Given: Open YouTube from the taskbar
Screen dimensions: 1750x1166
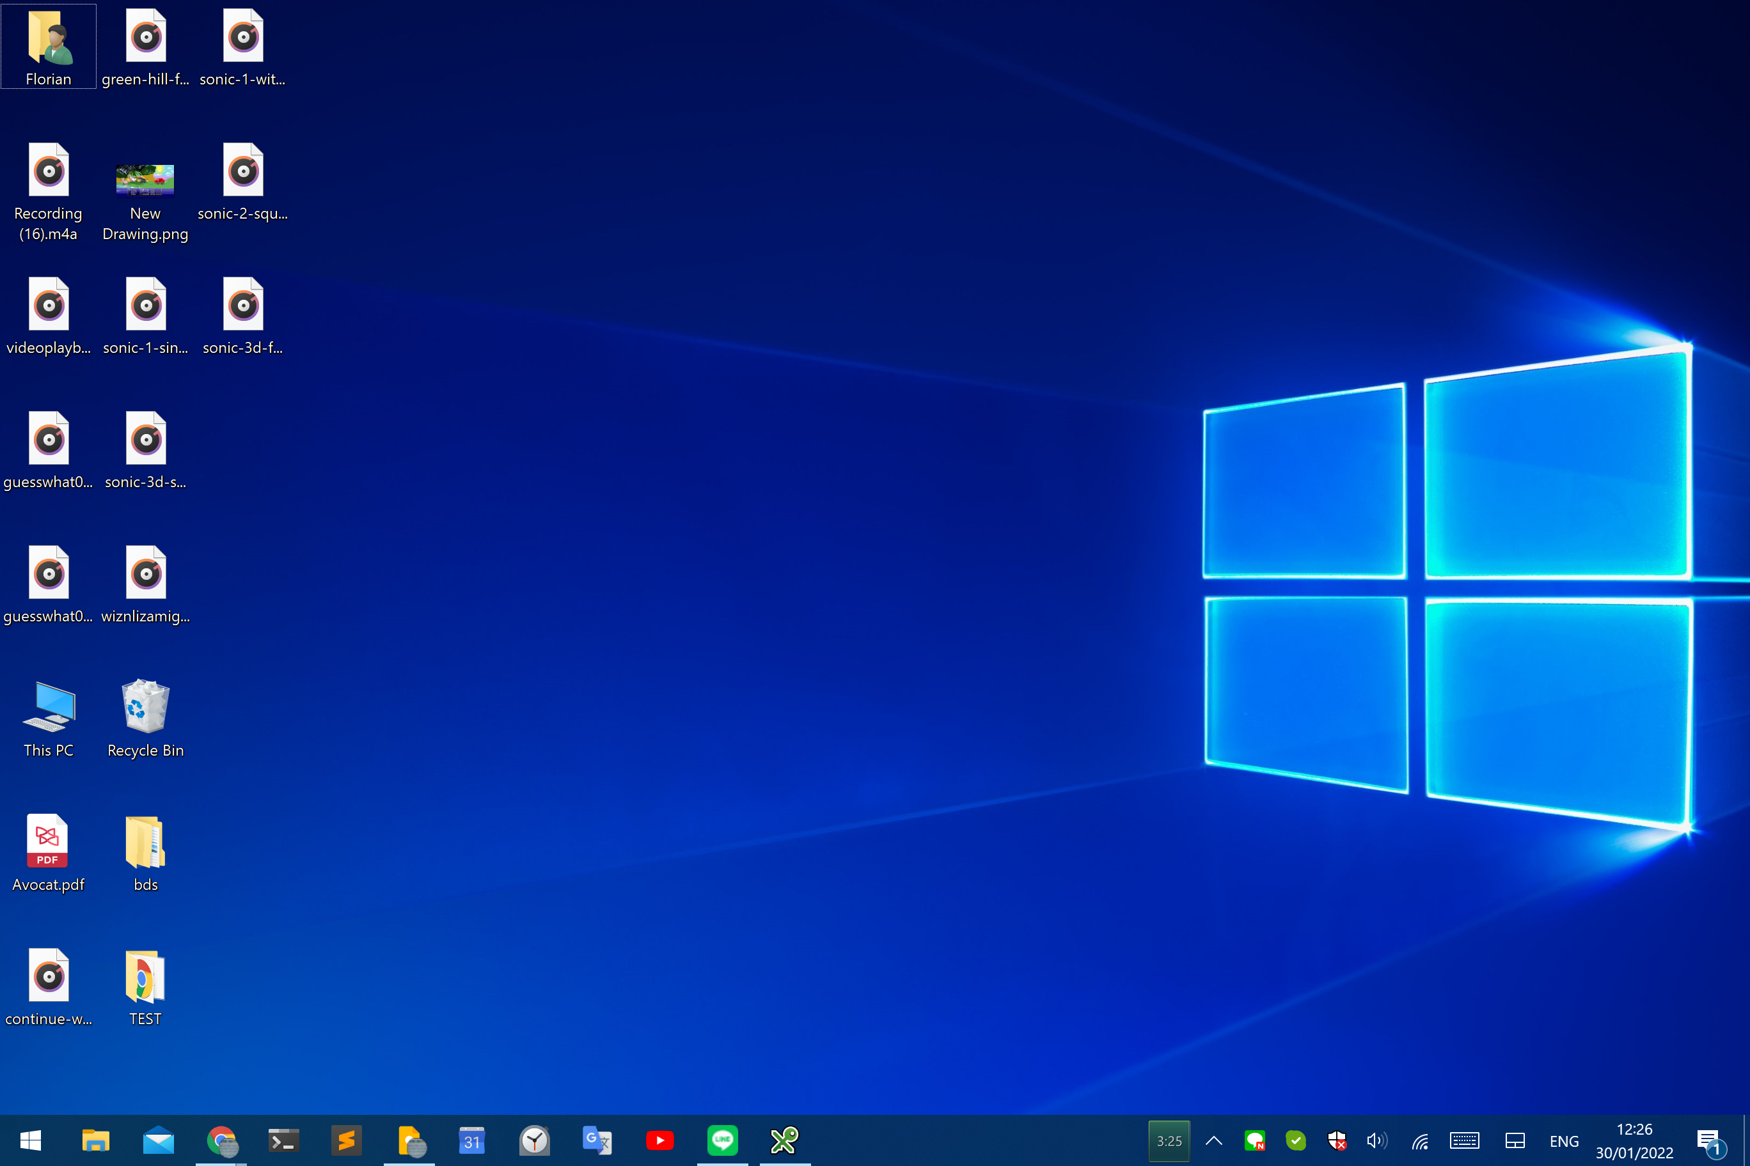Looking at the screenshot, I should (659, 1140).
